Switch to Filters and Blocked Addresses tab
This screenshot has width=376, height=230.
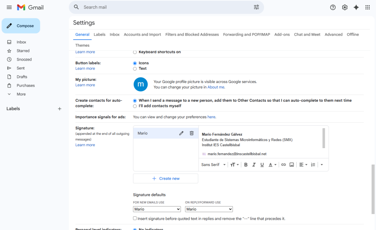tap(192, 35)
